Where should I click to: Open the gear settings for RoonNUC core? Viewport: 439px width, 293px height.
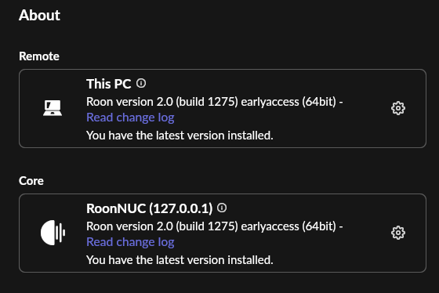pos(398,233)
